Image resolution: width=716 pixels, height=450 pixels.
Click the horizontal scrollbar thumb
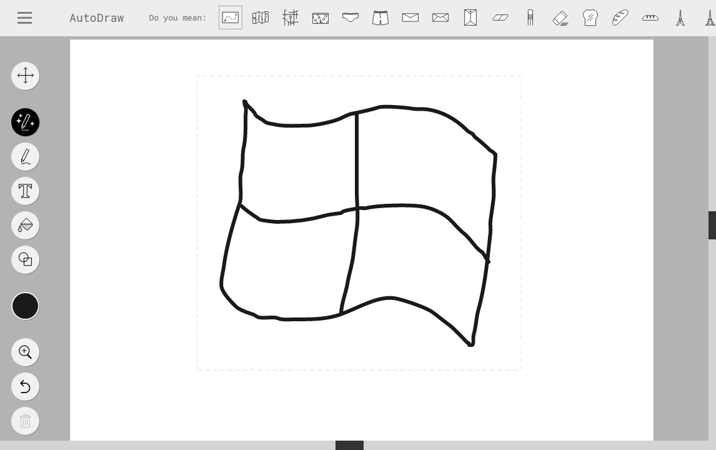pos(349,446)
